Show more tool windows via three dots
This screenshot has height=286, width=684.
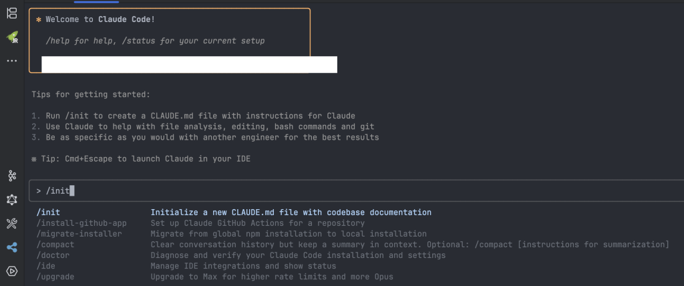click(12, 61)
